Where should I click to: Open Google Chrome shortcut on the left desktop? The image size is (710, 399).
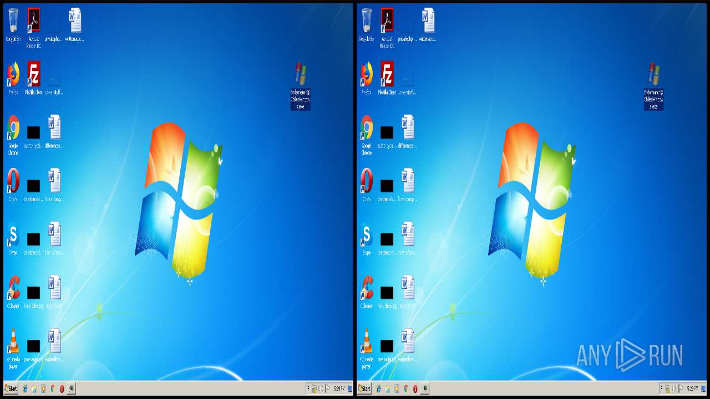click(13, 135)
